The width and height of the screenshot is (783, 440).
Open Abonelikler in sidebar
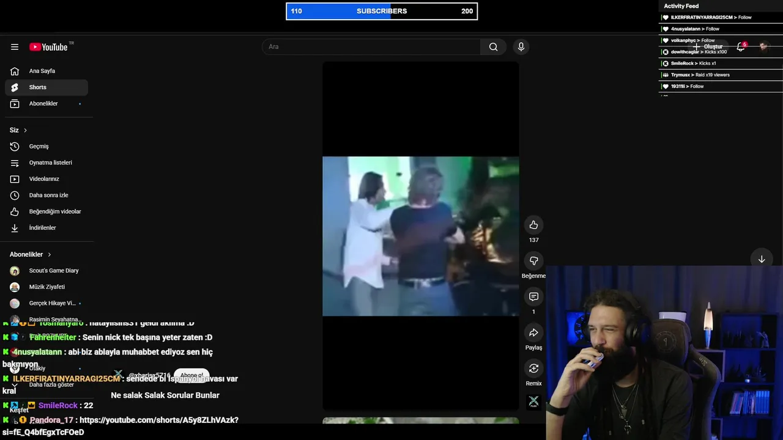(46, 104)
